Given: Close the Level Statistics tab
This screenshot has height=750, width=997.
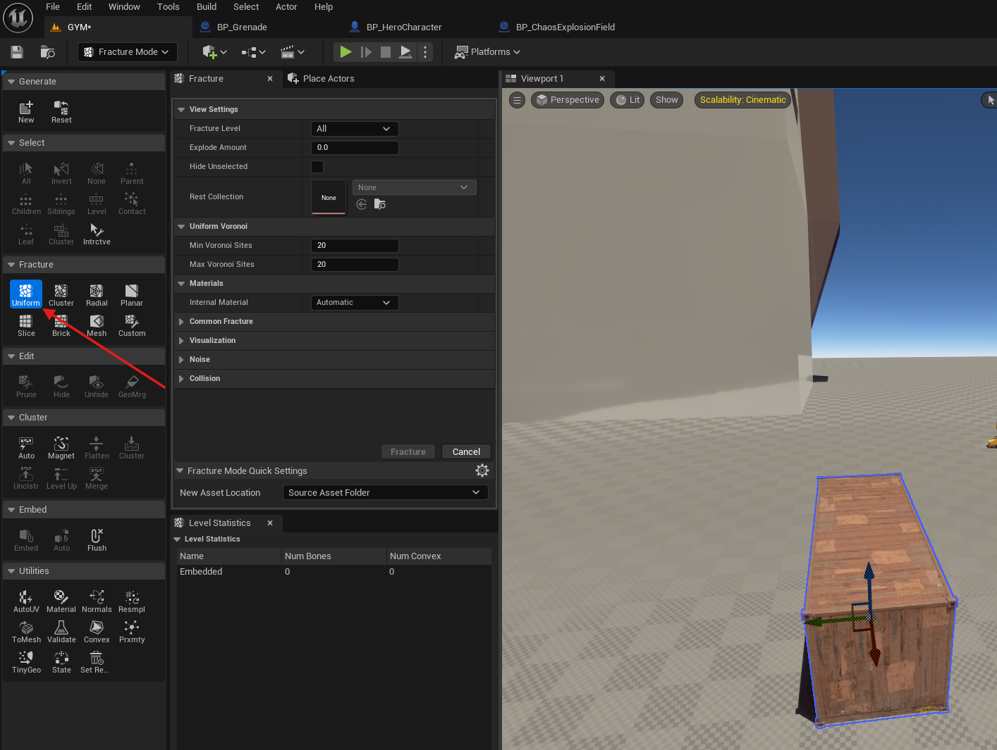Looking at the screenshot, I should (x=270, y=523).
